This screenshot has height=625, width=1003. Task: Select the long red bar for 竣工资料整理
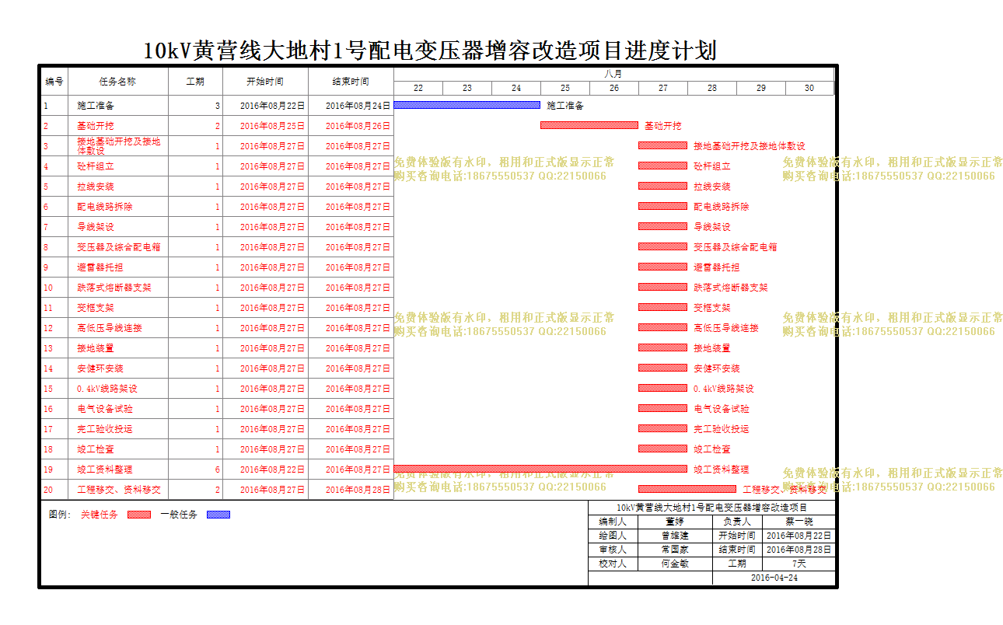click(x=540, y=469)
